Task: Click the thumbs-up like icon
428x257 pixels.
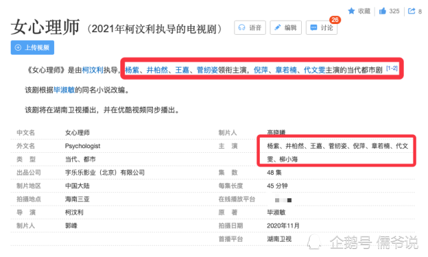Action: (x=383, y=11)
